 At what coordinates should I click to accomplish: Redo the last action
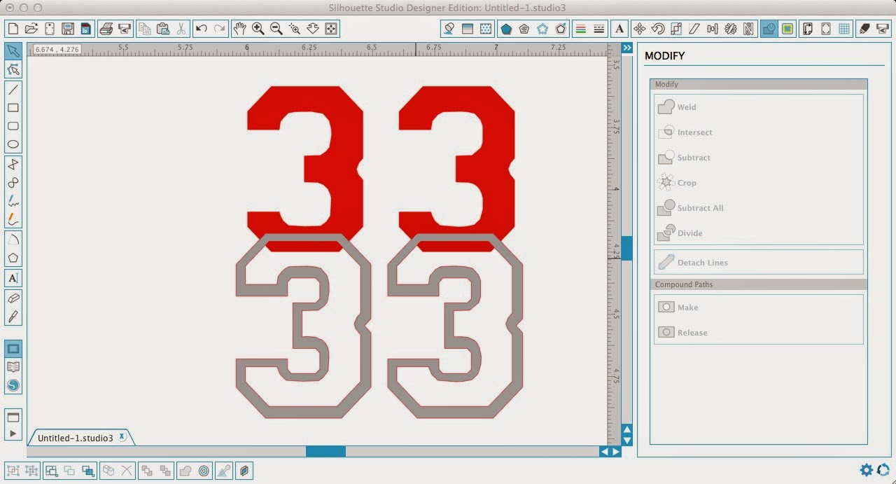pos(220,29)
